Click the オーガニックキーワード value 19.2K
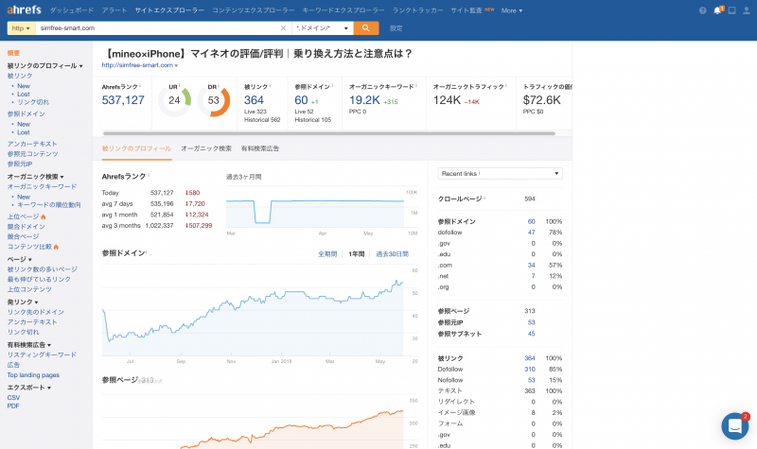Image resolution: width=757 pixels, height=449 pixels. tap(364, 100)
